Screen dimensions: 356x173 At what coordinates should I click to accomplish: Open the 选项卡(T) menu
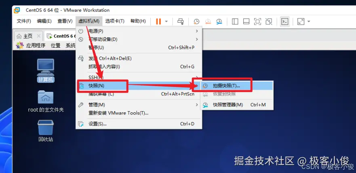pos(115,21)
